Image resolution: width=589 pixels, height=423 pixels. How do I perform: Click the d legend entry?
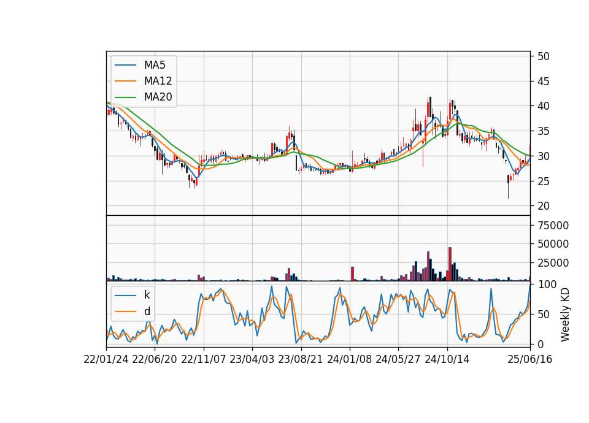133,311
